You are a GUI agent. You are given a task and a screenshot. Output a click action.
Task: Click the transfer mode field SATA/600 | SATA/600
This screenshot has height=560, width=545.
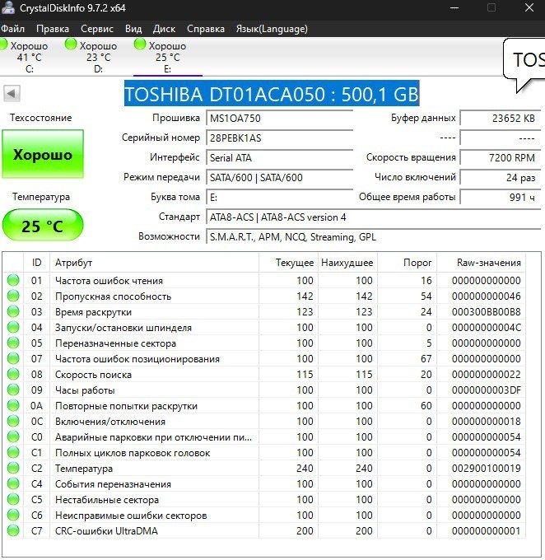[280, 178]
